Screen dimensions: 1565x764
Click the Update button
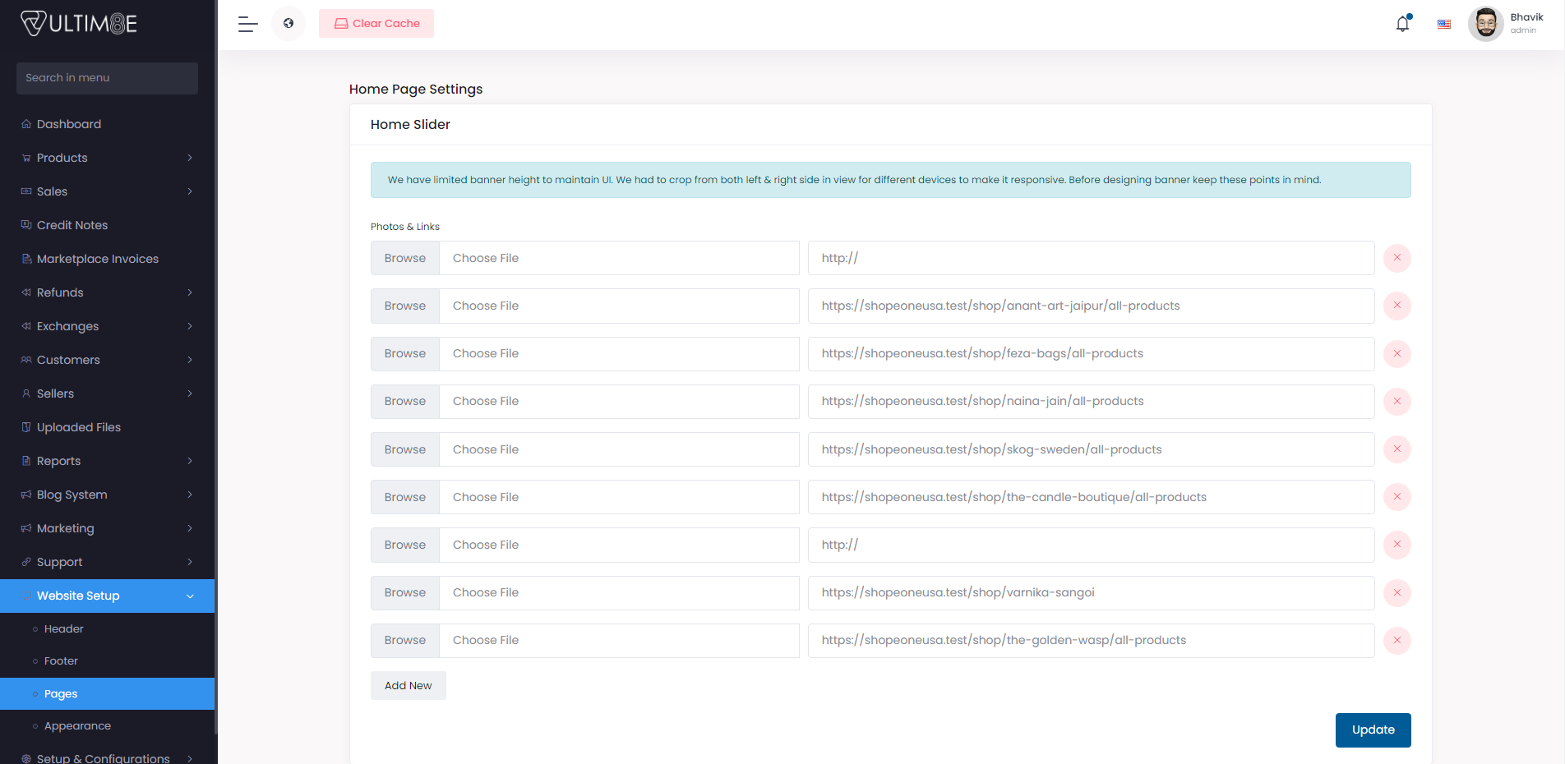1373,729
